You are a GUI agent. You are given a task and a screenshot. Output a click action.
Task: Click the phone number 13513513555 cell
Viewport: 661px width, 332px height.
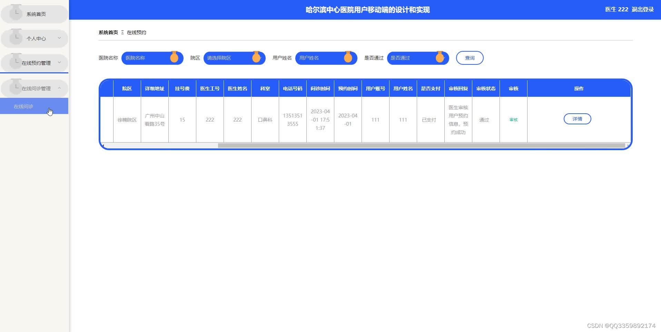click(293, 120)
